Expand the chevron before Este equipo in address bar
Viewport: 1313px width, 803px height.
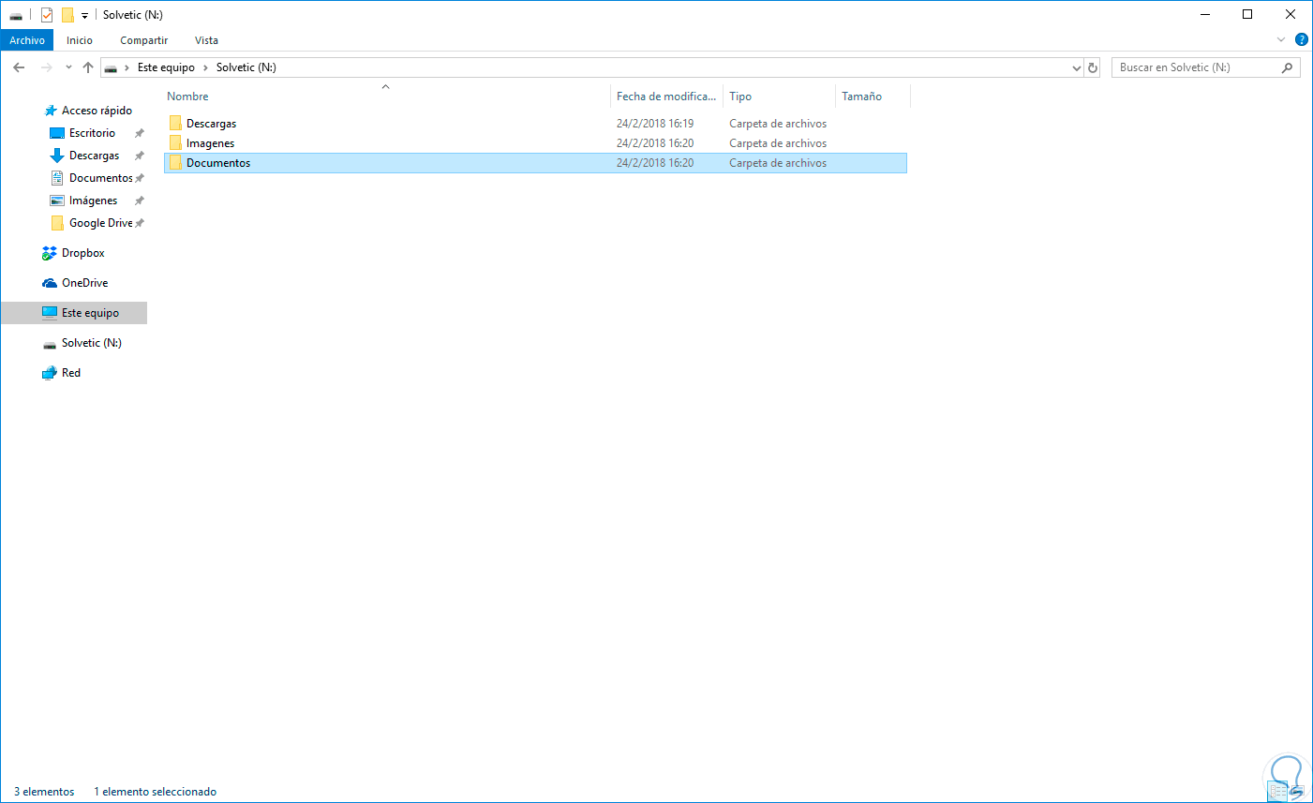pyautogui.click(x=127, y=67)
